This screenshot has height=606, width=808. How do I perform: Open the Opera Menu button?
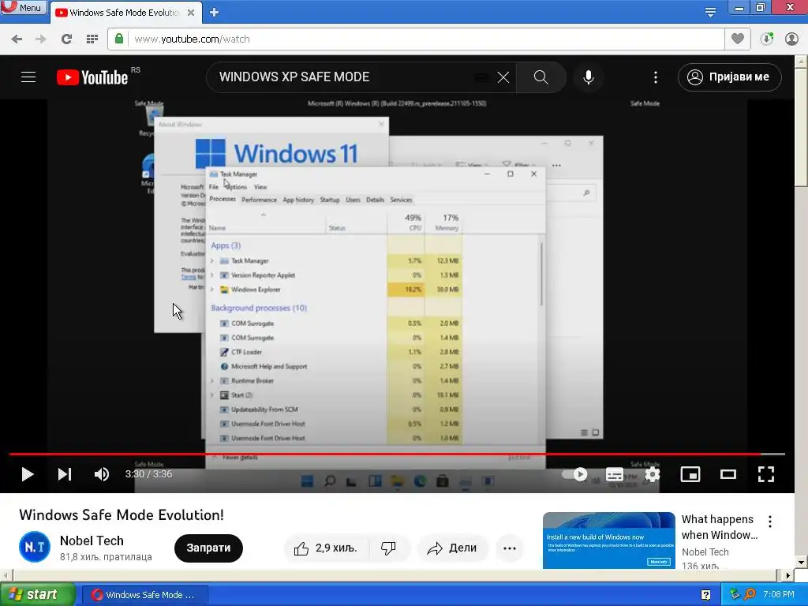[23, 7]
